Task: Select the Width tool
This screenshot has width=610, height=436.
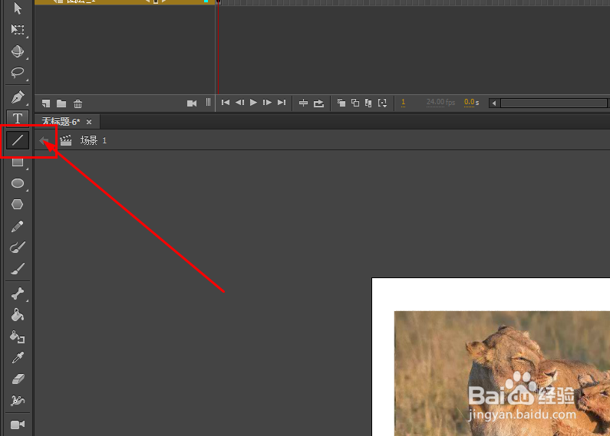Action: [x=18, y=400]
